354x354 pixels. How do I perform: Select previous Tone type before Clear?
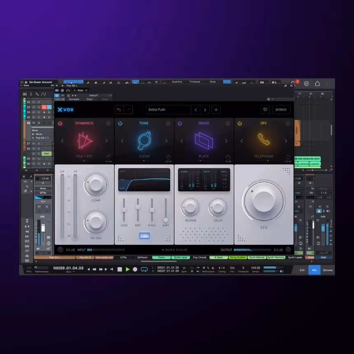122,141
